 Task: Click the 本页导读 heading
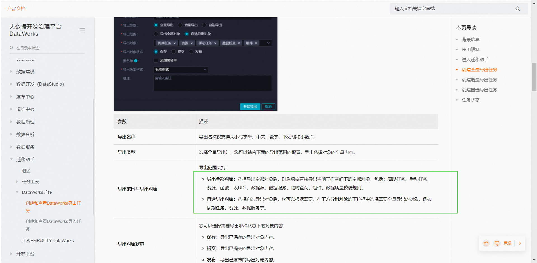point(466,28)
